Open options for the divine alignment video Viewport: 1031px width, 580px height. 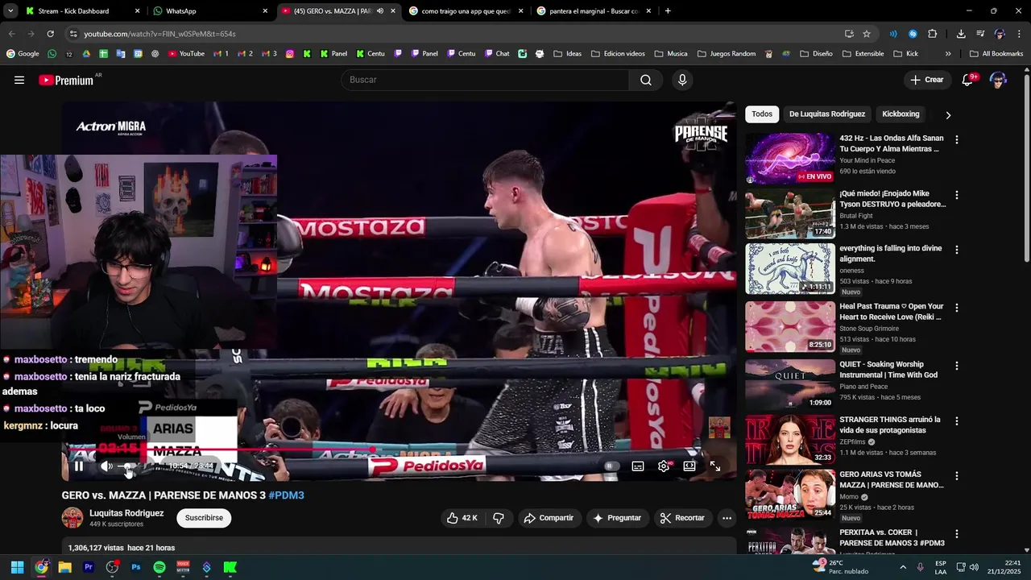point(957,250)
